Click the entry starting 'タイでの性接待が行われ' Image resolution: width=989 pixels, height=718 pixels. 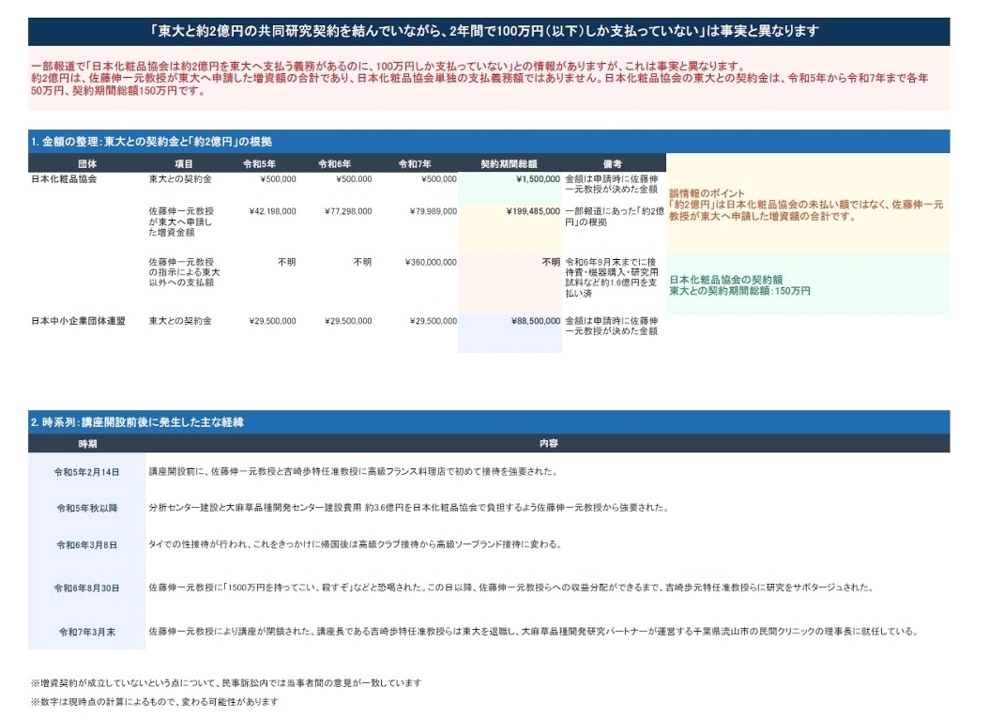pyautogui.click(x=355, y=543)
